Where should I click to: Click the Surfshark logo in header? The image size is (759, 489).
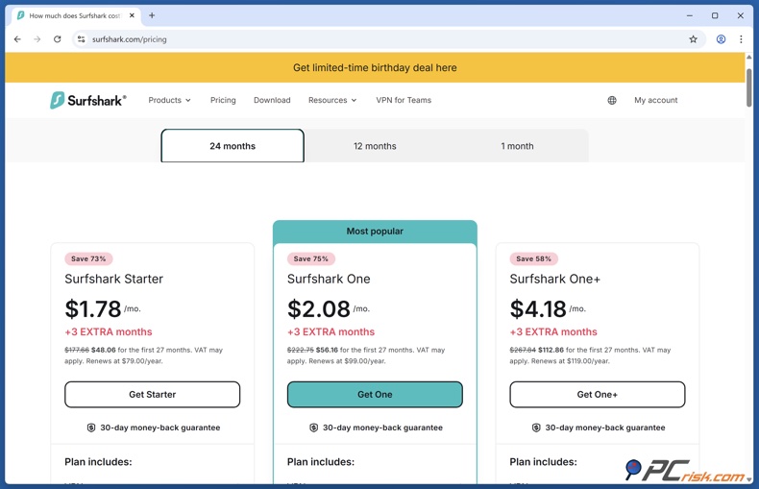coord(87,100)
